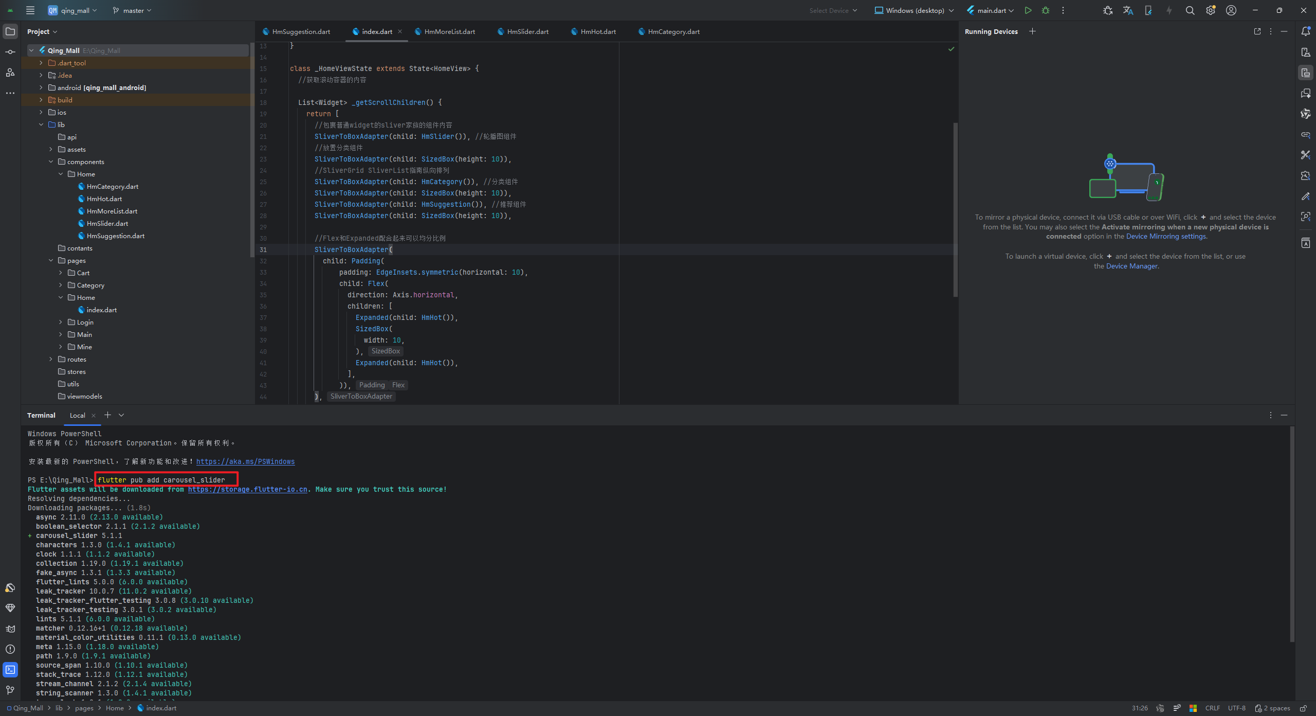
Task: Open the Problems tool window icon
Action: click(10, 649)
